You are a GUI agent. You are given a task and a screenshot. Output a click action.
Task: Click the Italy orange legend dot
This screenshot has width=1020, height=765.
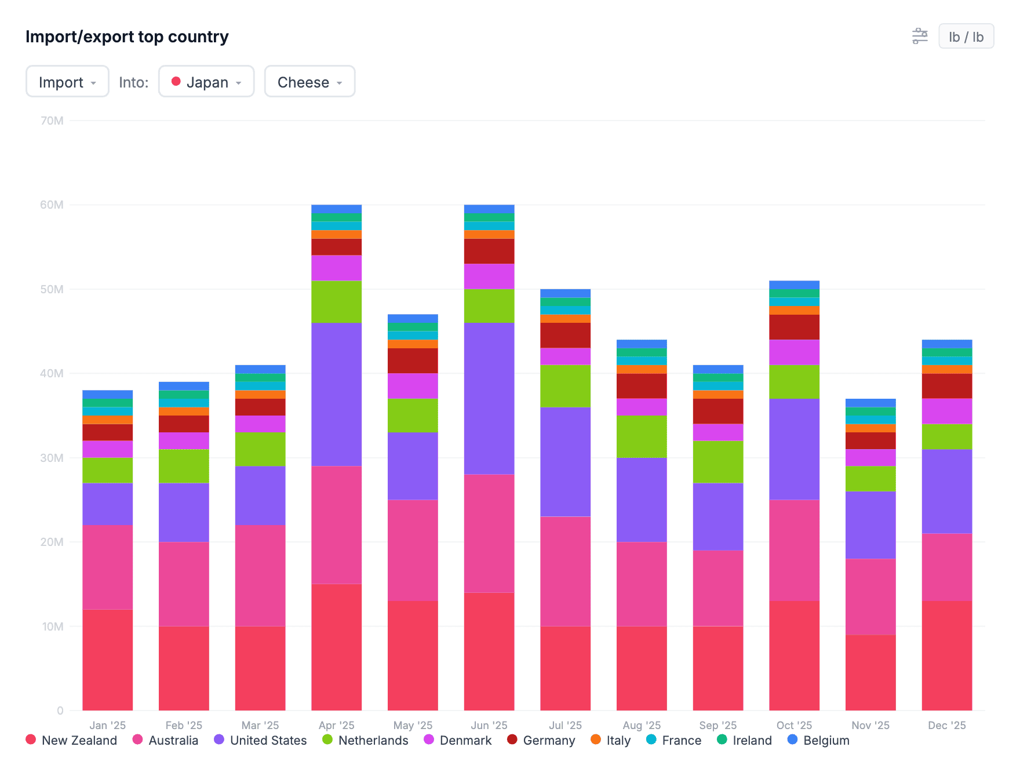tap(596, 739)
